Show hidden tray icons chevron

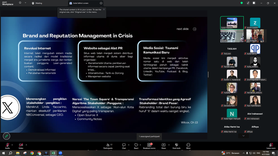click(244, 153)
